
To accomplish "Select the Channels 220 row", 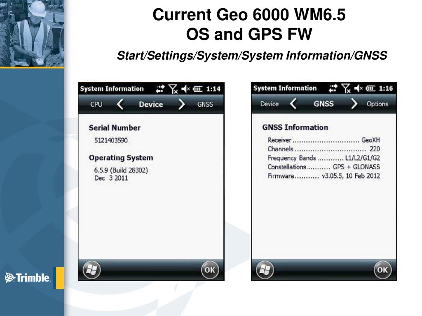I will click(324, 149).
